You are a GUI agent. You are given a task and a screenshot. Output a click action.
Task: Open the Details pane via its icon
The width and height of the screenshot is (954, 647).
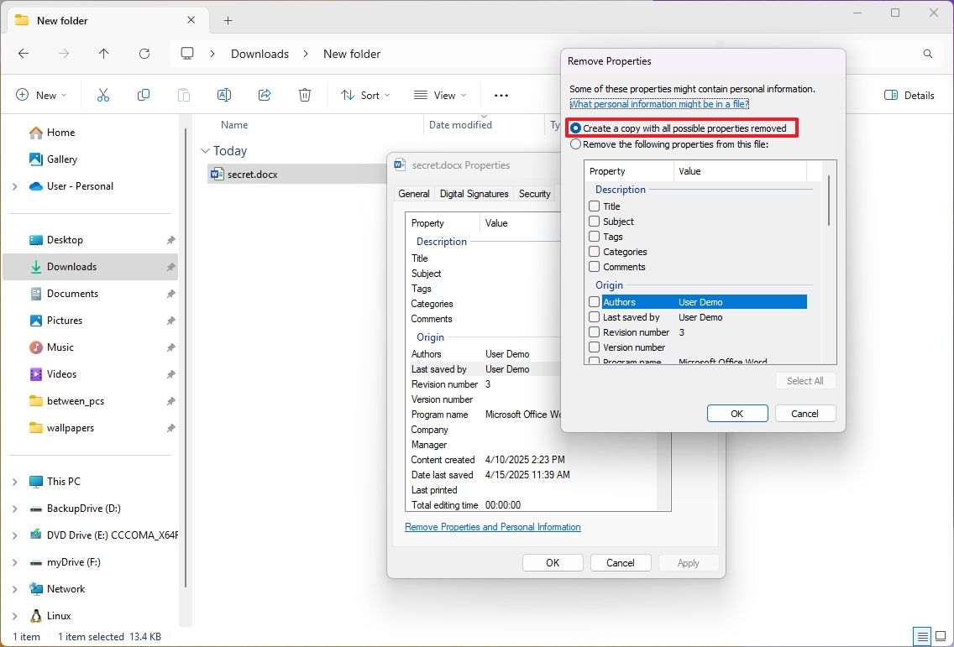click(909, 95)
